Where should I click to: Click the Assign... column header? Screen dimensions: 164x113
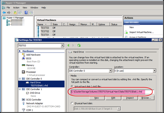(x=73, y=24)
